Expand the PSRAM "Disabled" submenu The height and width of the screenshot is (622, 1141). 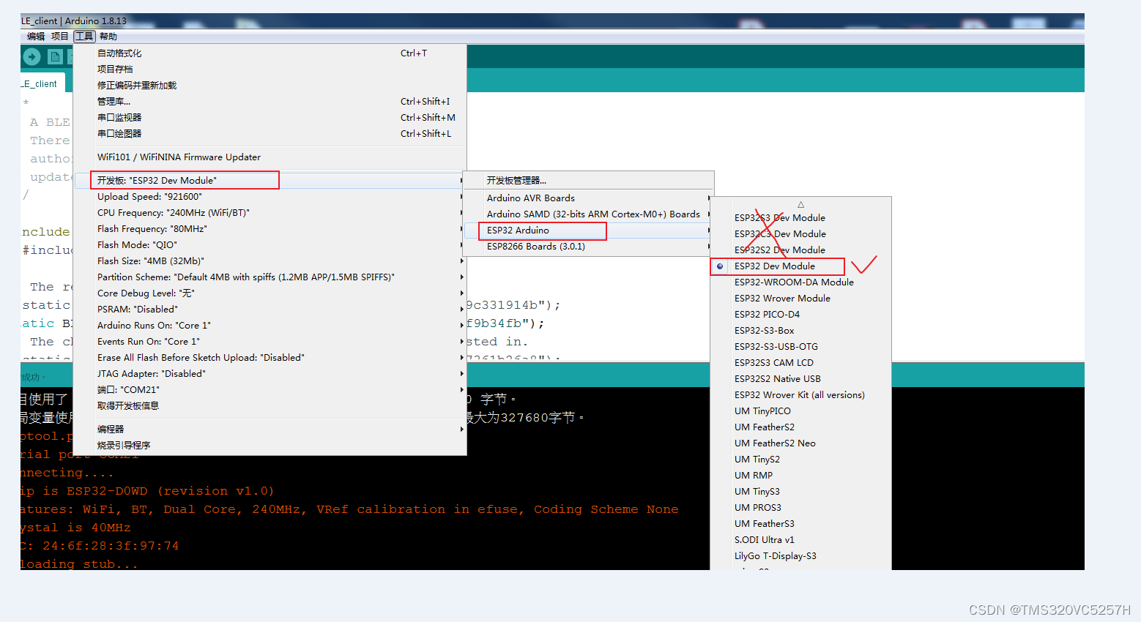tap(270, 310)
